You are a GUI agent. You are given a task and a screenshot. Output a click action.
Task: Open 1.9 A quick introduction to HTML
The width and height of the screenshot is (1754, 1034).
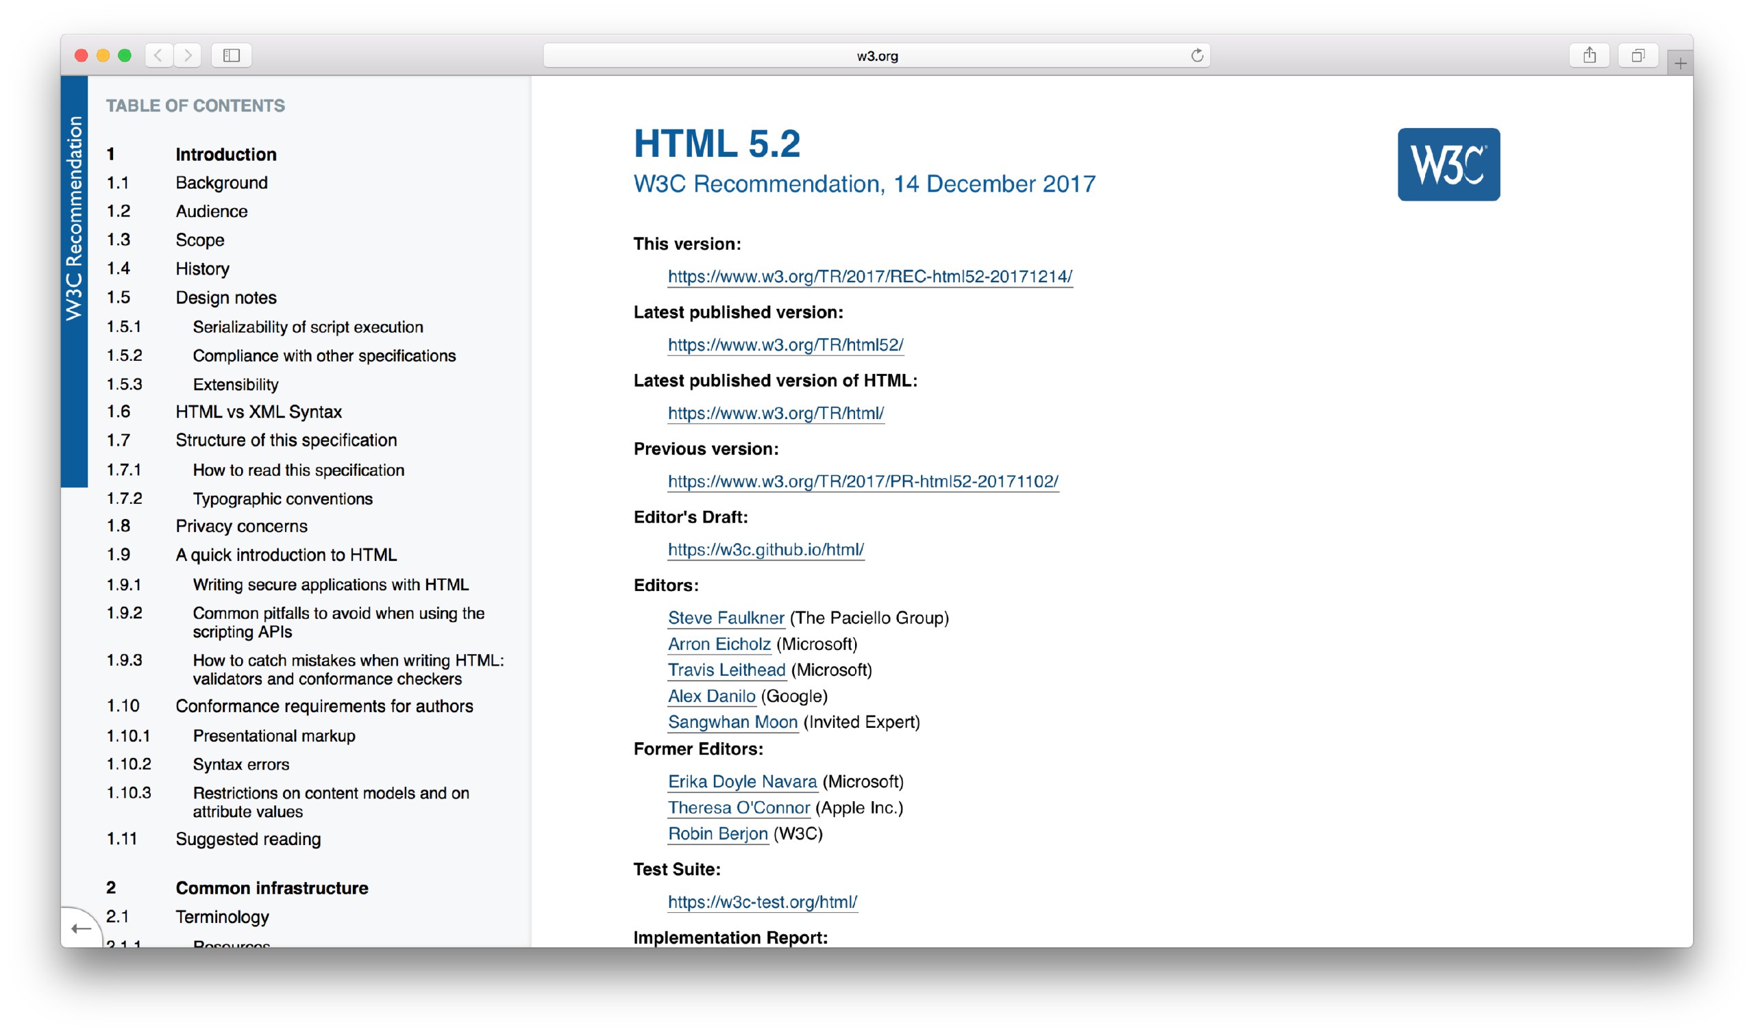coord(286,555)
